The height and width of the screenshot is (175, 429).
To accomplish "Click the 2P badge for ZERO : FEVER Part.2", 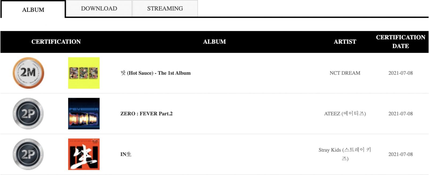I will pos(28,114).
